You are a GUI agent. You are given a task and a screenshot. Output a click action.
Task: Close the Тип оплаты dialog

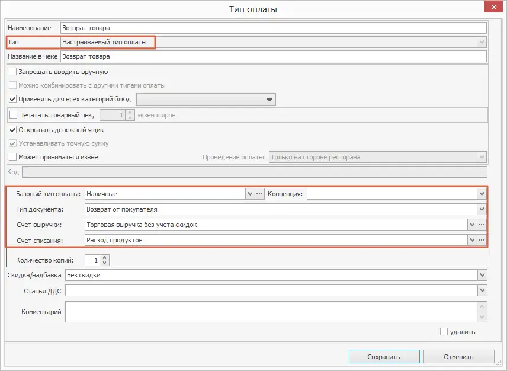tap(493, 7)
